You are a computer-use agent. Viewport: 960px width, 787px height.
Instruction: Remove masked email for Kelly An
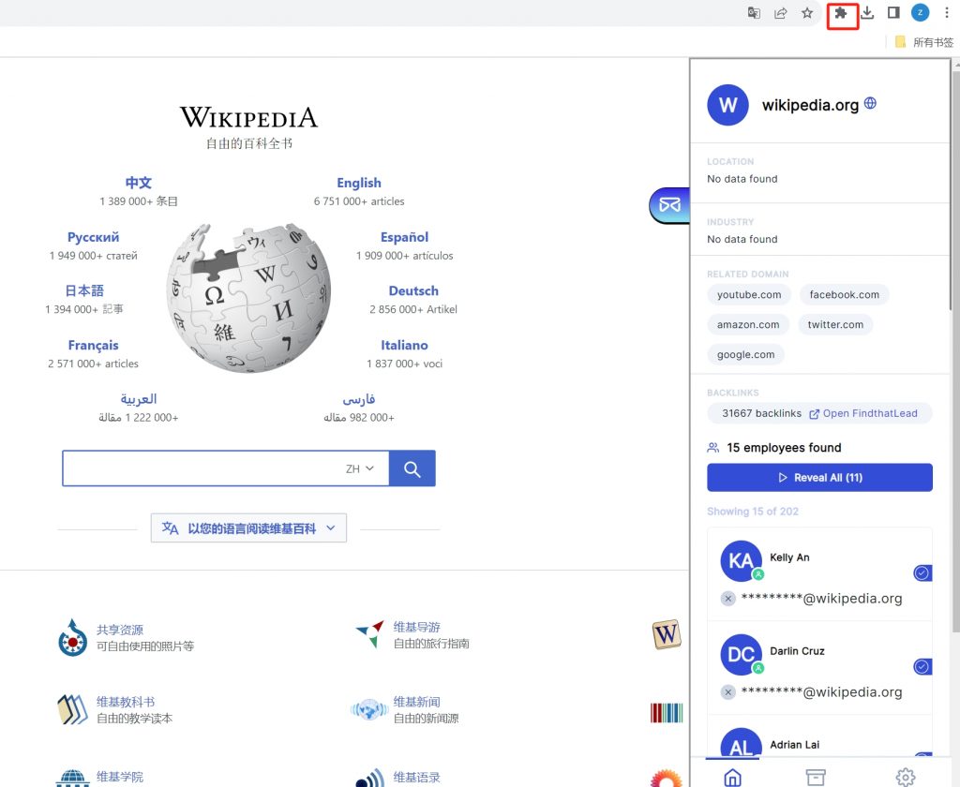tap(727, 599)
